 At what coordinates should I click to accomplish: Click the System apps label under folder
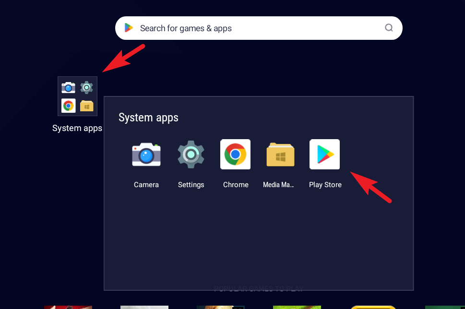click(x=77, y=128)
